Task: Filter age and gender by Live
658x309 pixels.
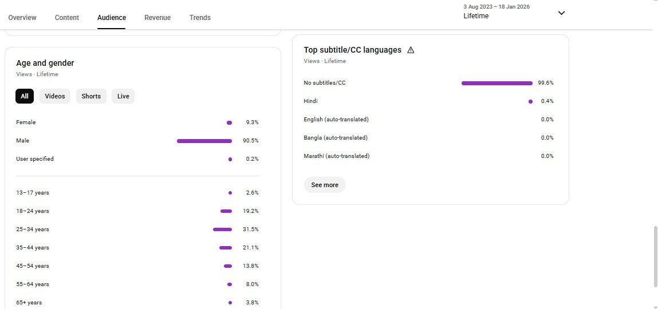Action: click(123, 96)
